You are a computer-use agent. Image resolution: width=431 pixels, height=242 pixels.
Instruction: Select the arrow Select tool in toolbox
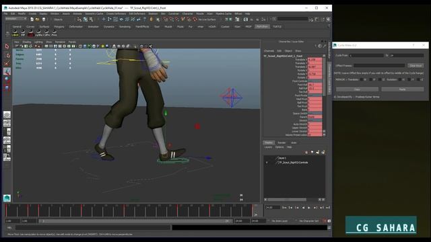pos(7,46)
